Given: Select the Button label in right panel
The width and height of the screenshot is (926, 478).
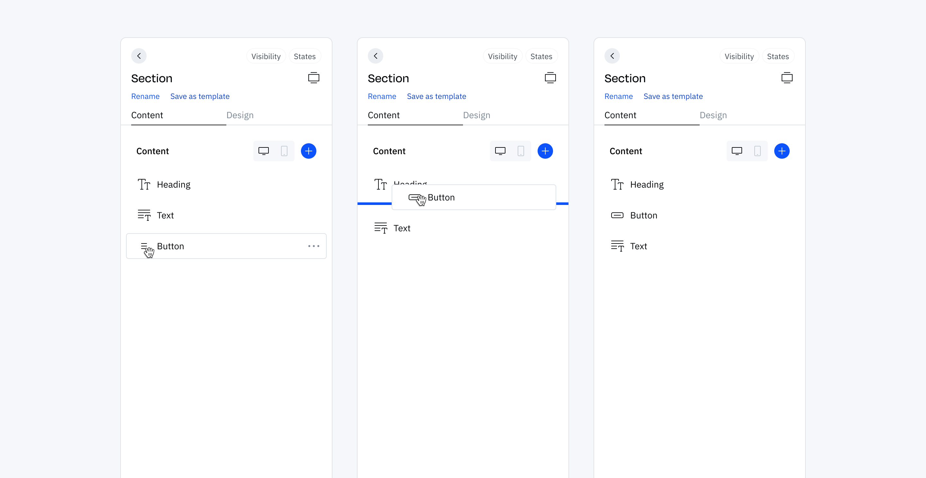Looking at the screenshot, I should 643,216.
